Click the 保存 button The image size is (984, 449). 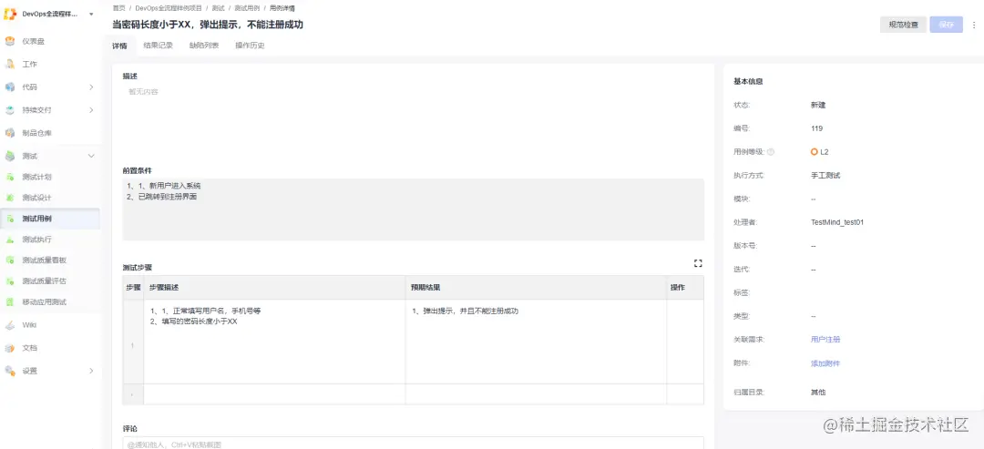(947, 26)
